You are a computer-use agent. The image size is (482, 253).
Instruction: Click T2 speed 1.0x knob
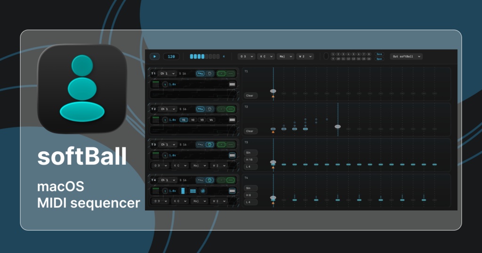pyautogui.click(x=165, y=120)
